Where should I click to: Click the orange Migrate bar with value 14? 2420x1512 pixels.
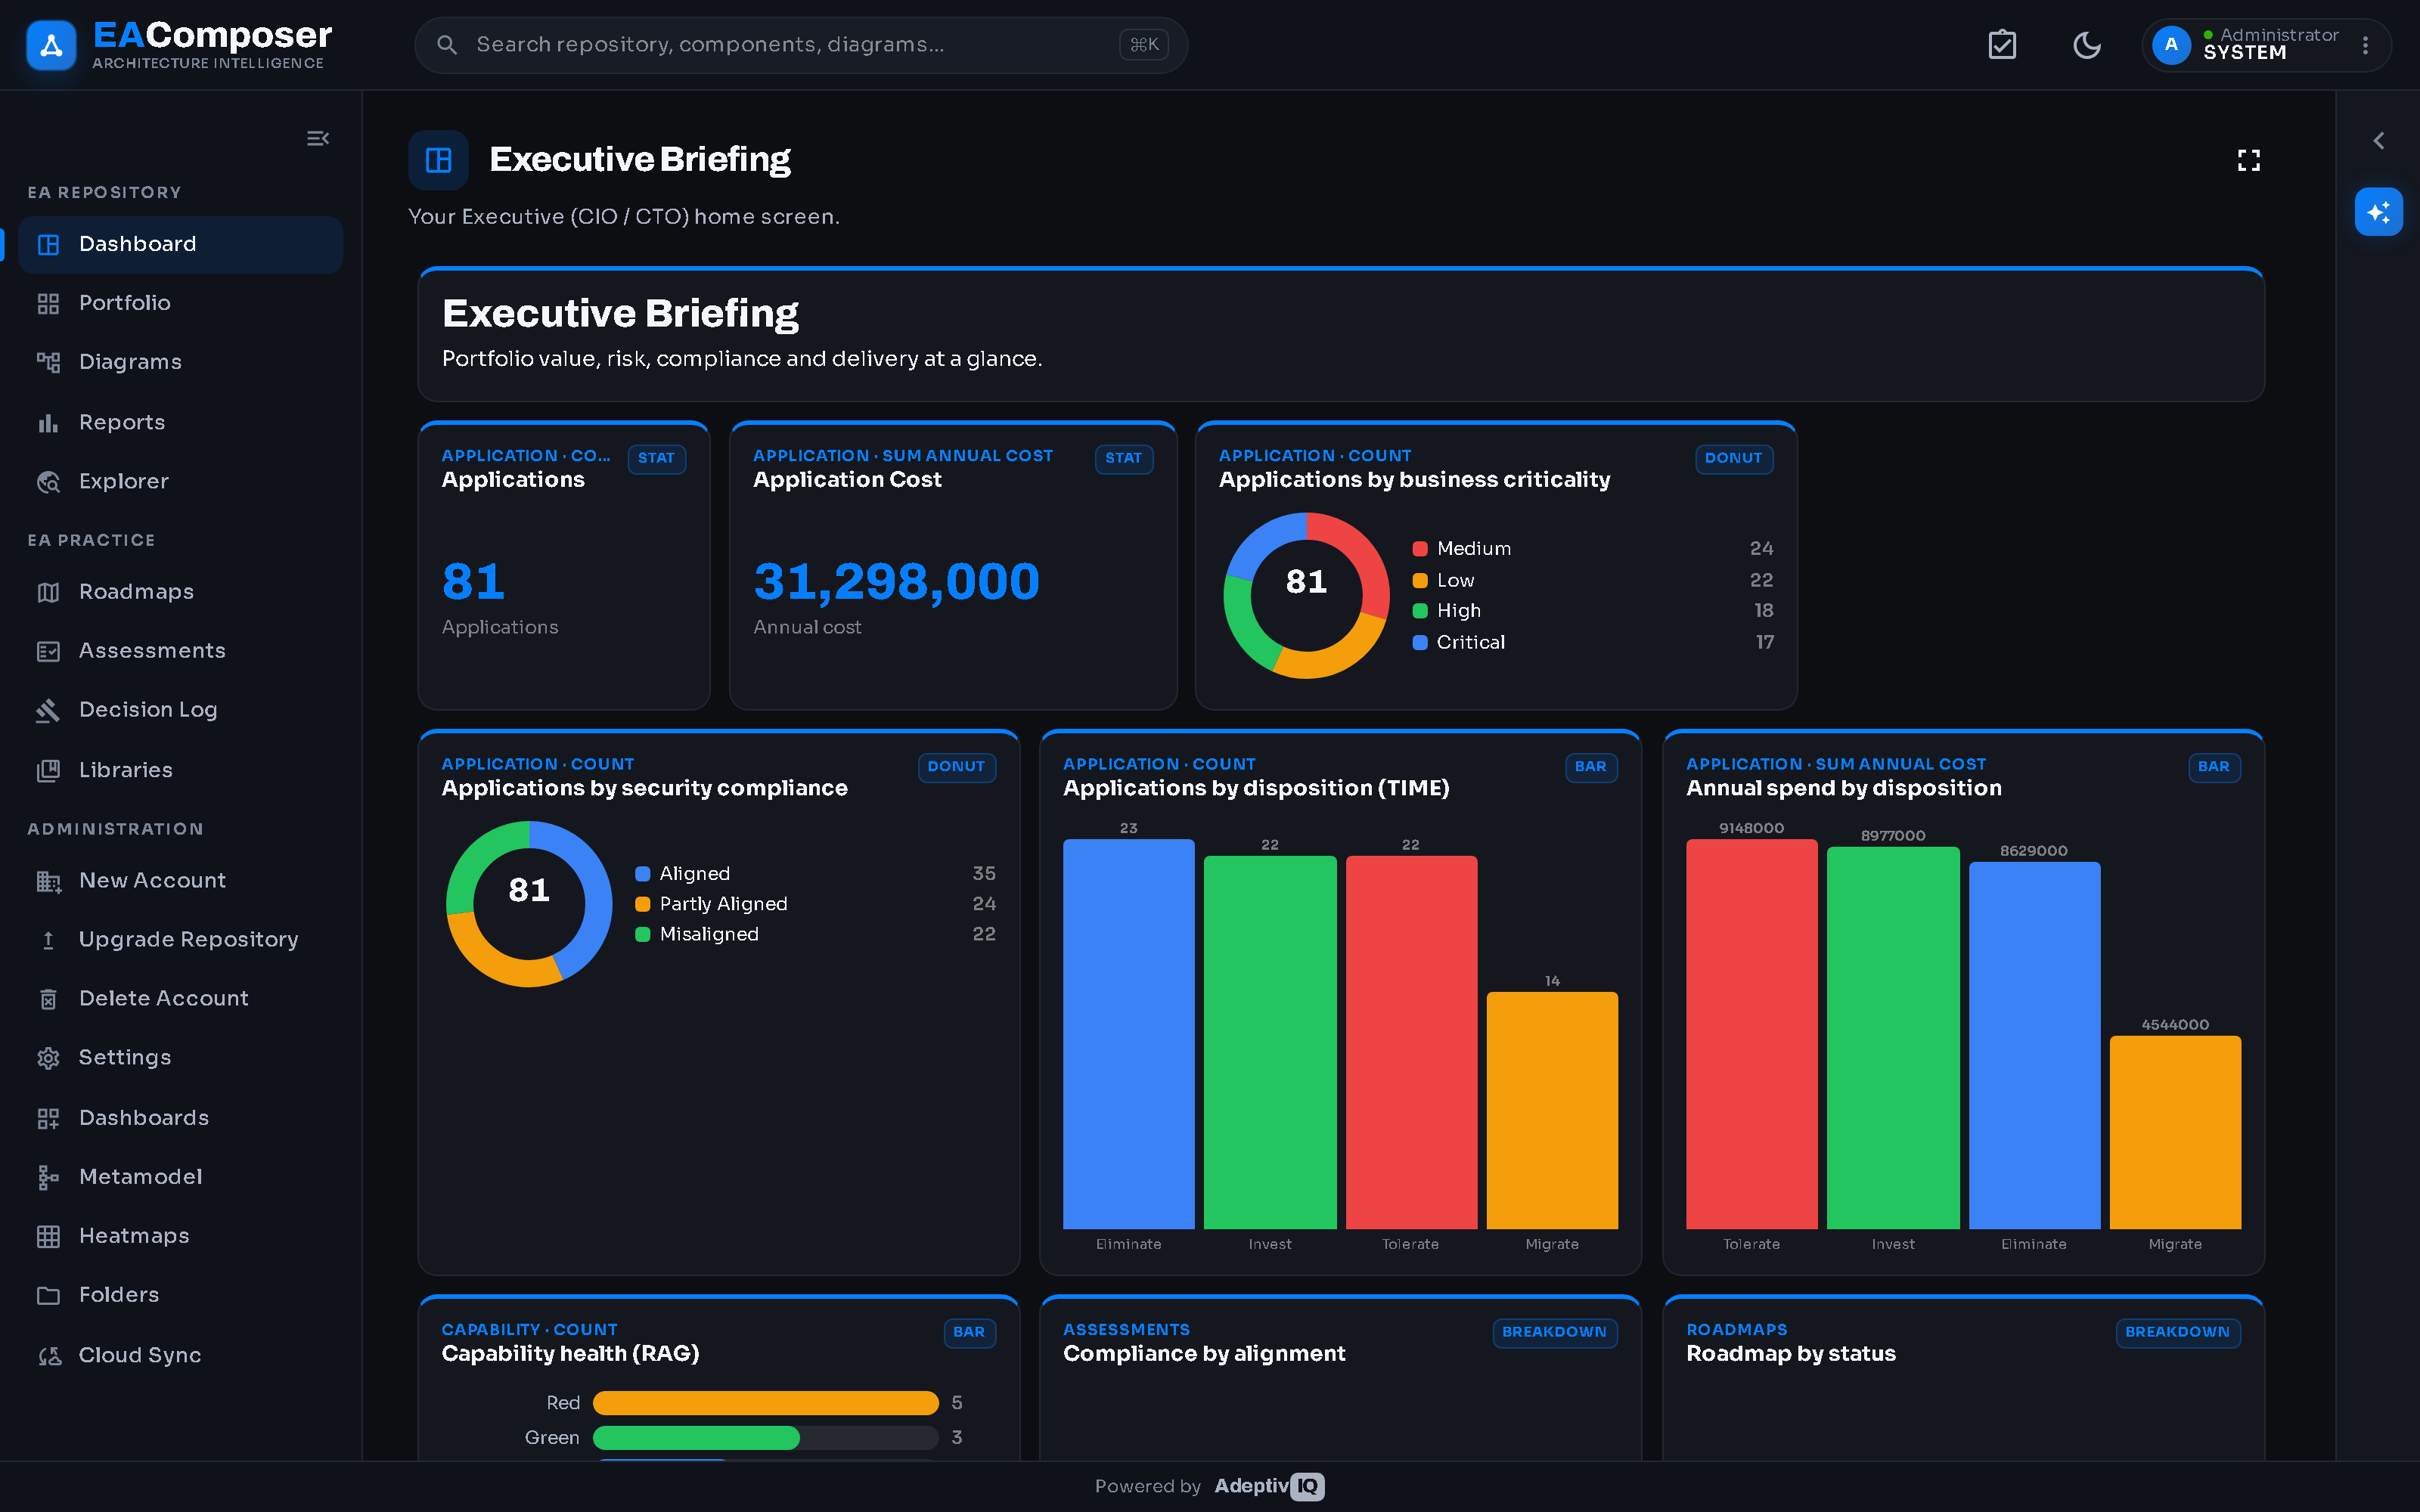pos(1552,1110)
